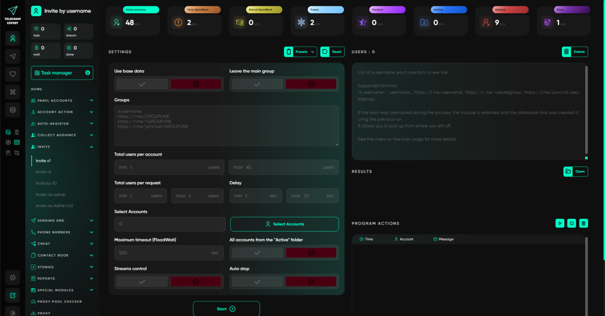
Task: Click the Start button
Action: [226, 309]
